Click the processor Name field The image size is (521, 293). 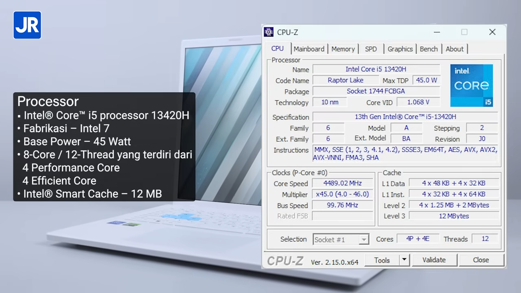[376, 70]
